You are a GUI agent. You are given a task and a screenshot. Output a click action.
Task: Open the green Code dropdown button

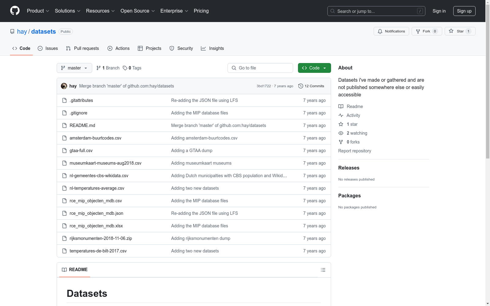[314, 68]
